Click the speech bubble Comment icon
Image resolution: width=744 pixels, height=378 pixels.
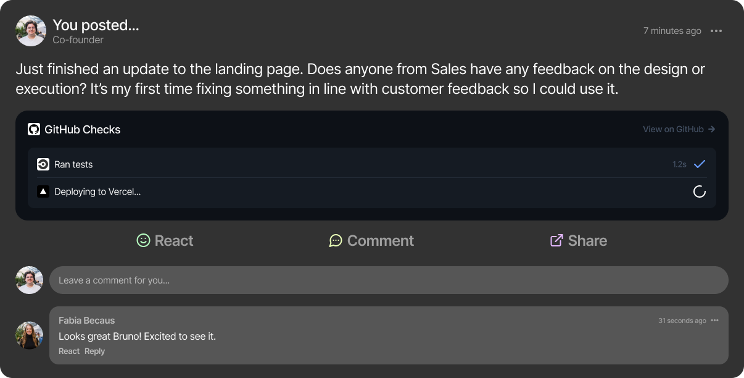click(x=336, y=240)
